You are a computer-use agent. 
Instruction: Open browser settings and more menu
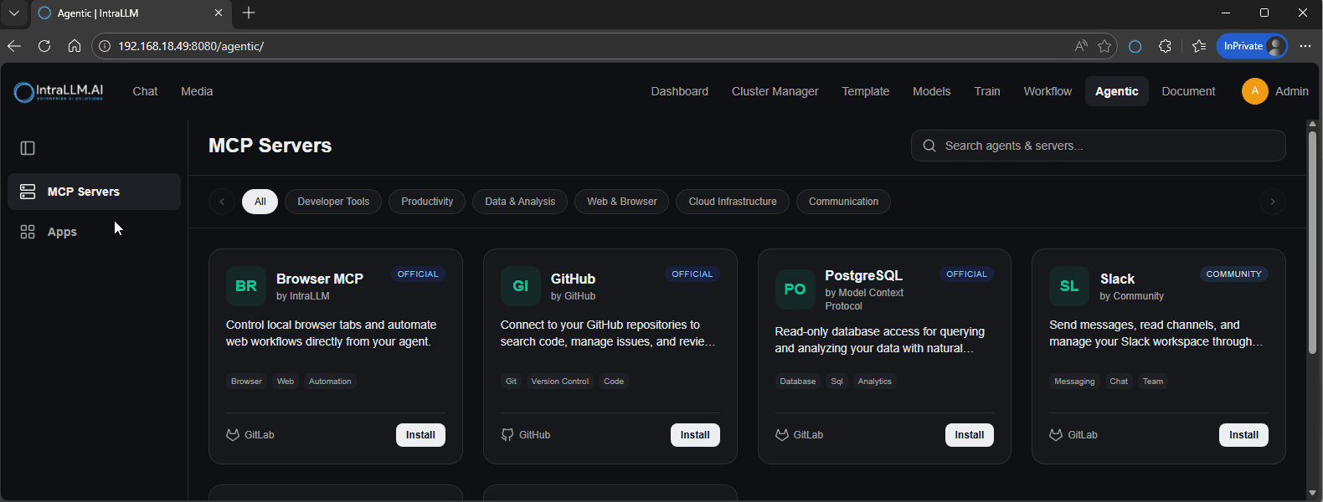1305,46
